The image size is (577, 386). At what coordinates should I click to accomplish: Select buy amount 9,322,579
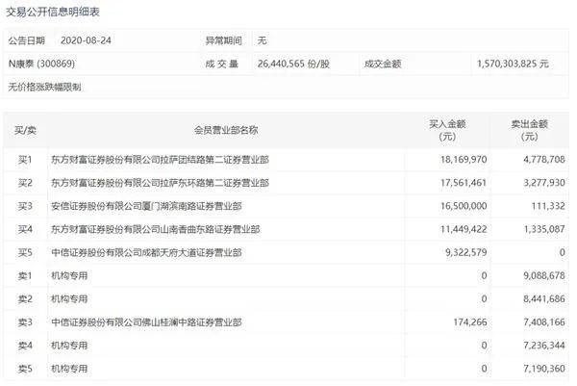pos(465,252)
